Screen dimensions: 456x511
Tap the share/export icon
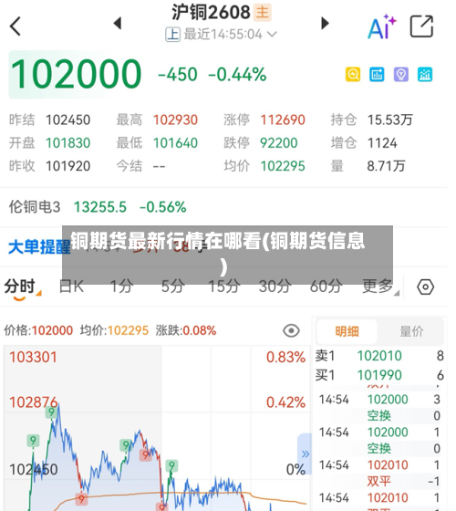click(x=421, y=26)
